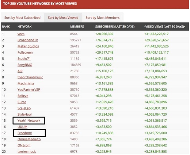Select the Sort by Most Viewed tab

pos(63,18)
